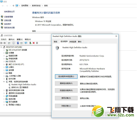
Task: Expand the human interface devices node
Action: [x=4, y=76]
